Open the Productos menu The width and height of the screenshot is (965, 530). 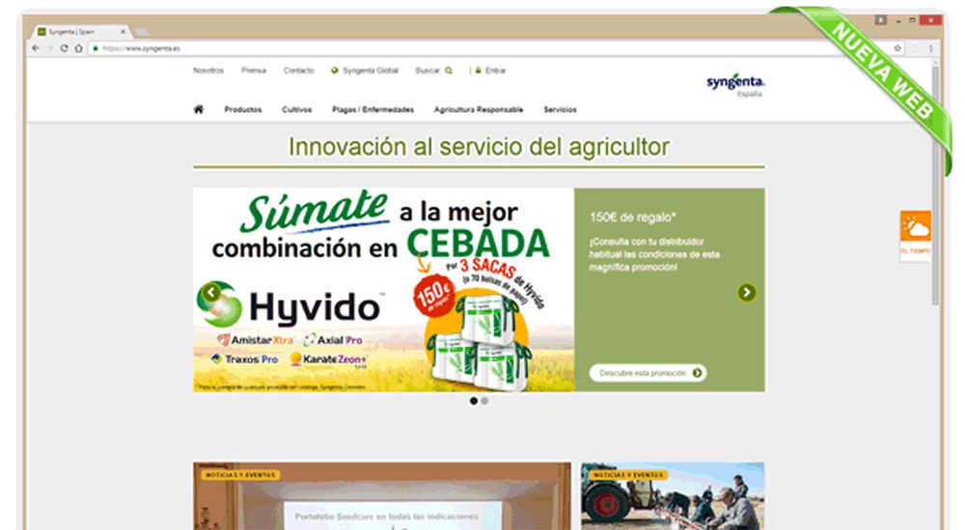click(243, 110)
